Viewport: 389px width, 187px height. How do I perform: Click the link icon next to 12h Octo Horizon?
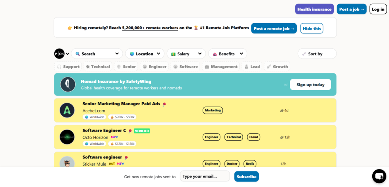(282, 137)
